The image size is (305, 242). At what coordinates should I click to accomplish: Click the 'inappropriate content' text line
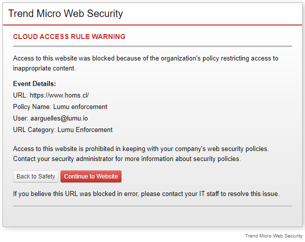click(x=44, y=68)
